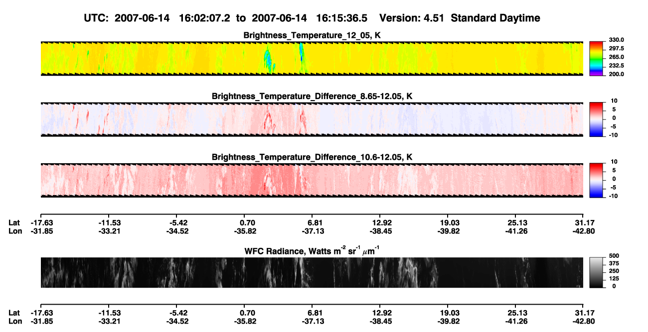
Task: Click the grayscale WFC Radiance image strip
Action: coord(312,272)
